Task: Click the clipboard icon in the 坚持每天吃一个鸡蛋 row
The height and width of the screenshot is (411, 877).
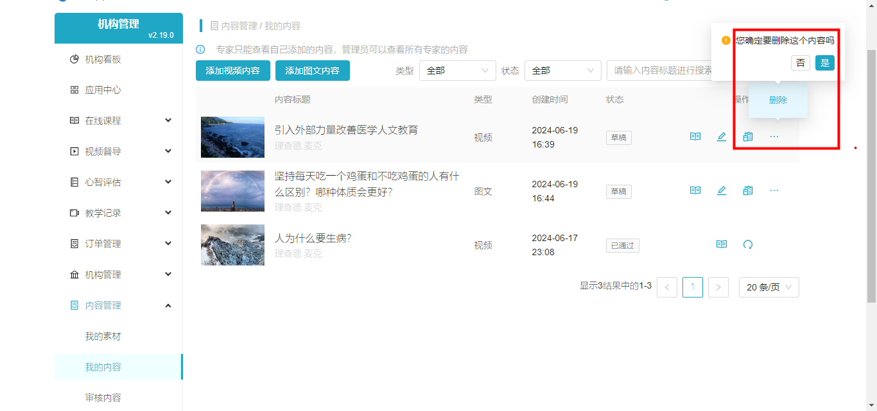Action: pos(748,190)
